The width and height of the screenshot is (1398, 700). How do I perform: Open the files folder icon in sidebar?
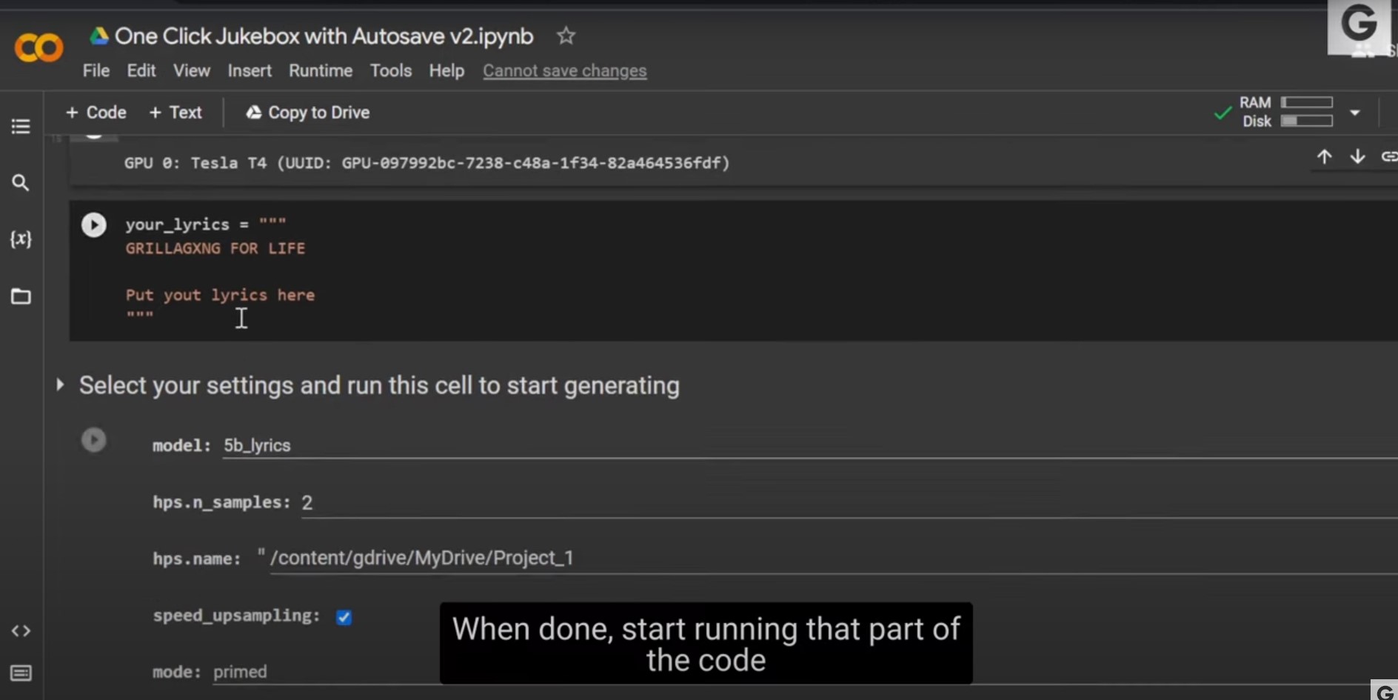pos(21,296)
